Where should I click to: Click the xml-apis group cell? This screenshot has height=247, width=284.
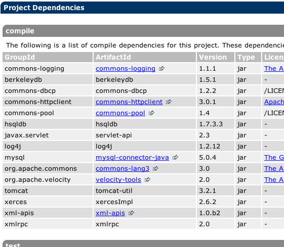click(x=48, y=213)
